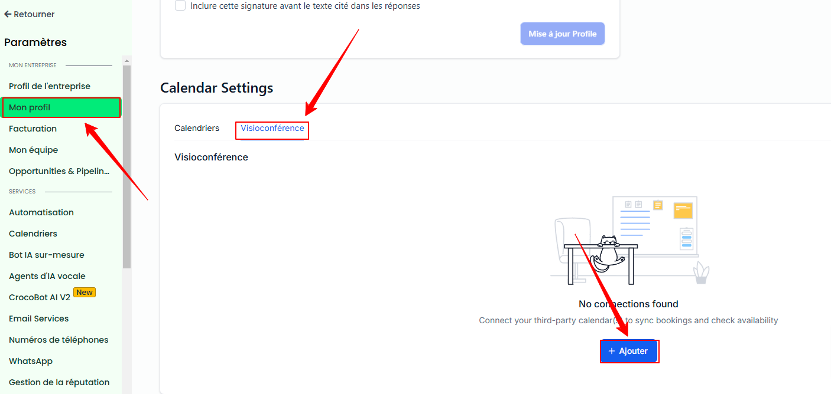Go to Facturation settings
The height and width of the screenshot is (394, 831).
pyautogui.click(x=33, y=129)
